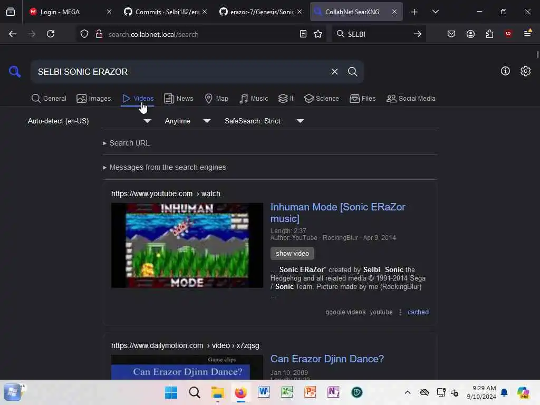This screenshot has width=540, height=405.
Task: Open PowerPoint from the taskbar
Action: 310,392
